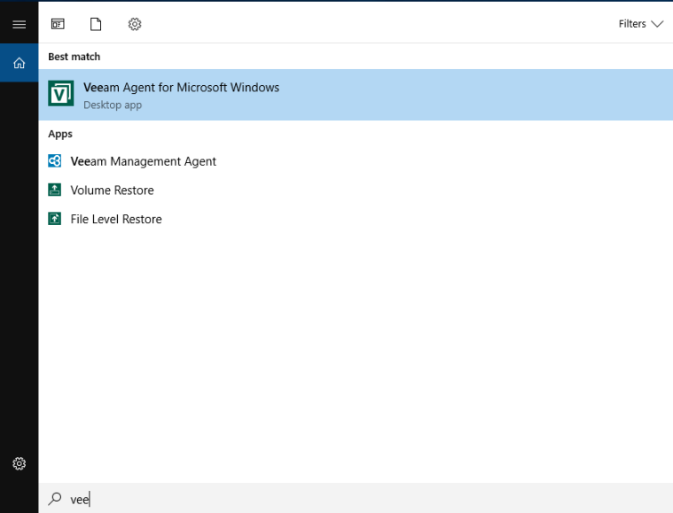Filter results by Apps icon
This screenshot has width=673, height=513.
[x=58, y=24]
